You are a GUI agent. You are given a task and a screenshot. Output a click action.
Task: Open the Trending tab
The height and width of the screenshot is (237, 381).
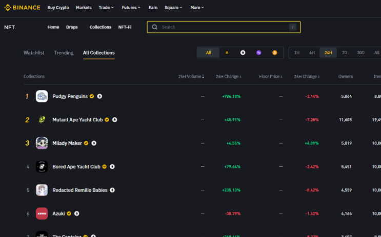point(64,53)
